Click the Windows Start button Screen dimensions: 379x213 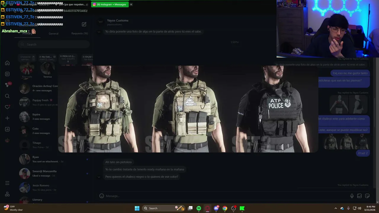tap(137, 208)
